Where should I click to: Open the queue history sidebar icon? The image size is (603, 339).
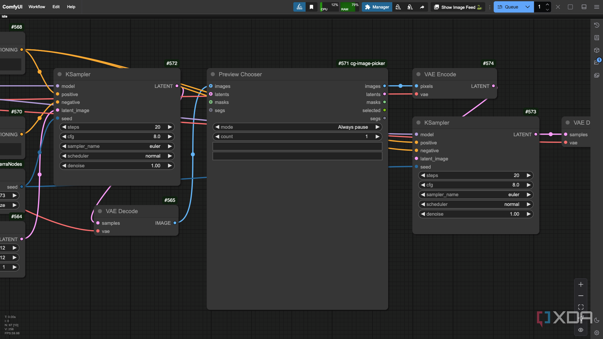pos(597,25)
